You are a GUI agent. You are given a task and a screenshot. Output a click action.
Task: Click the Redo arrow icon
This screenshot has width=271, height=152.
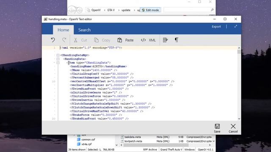pos(64,40)
